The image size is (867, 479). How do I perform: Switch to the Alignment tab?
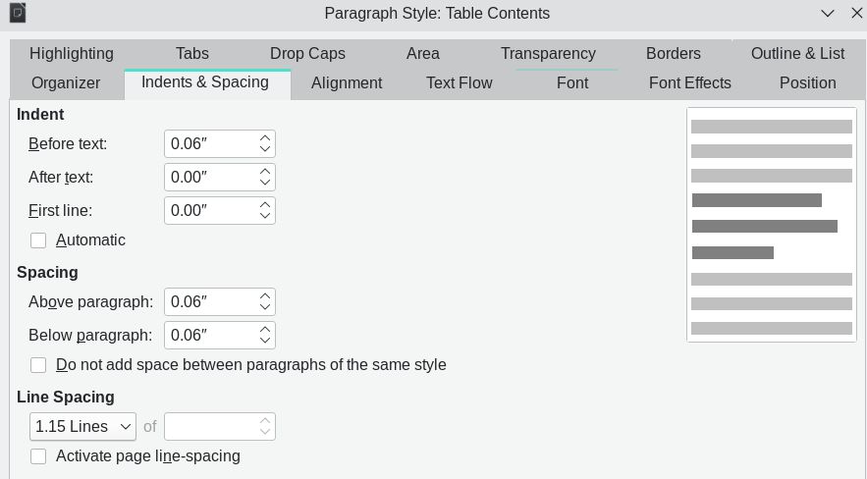[x=347, y=82]
